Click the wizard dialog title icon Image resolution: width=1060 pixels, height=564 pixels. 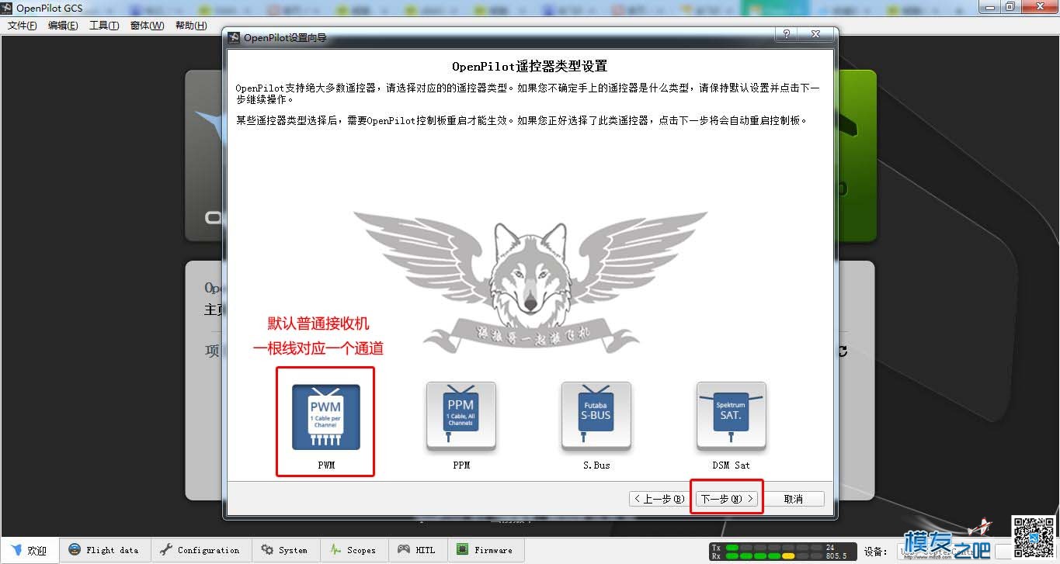(234, 37)
